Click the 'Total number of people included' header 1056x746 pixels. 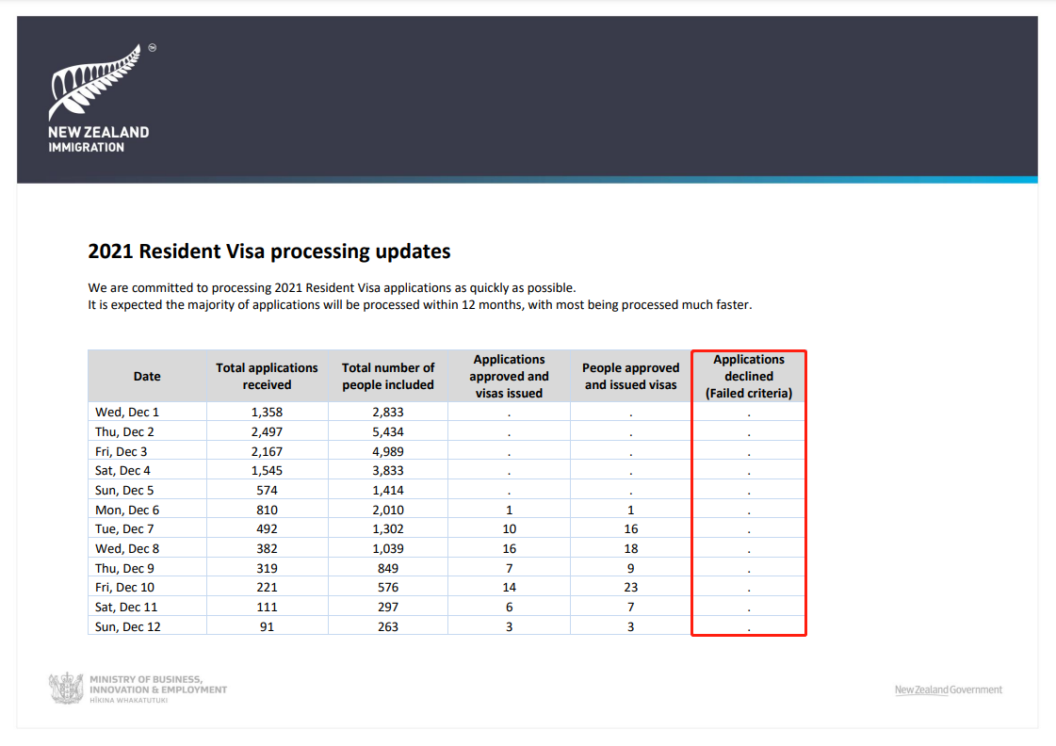click(388, 377)
